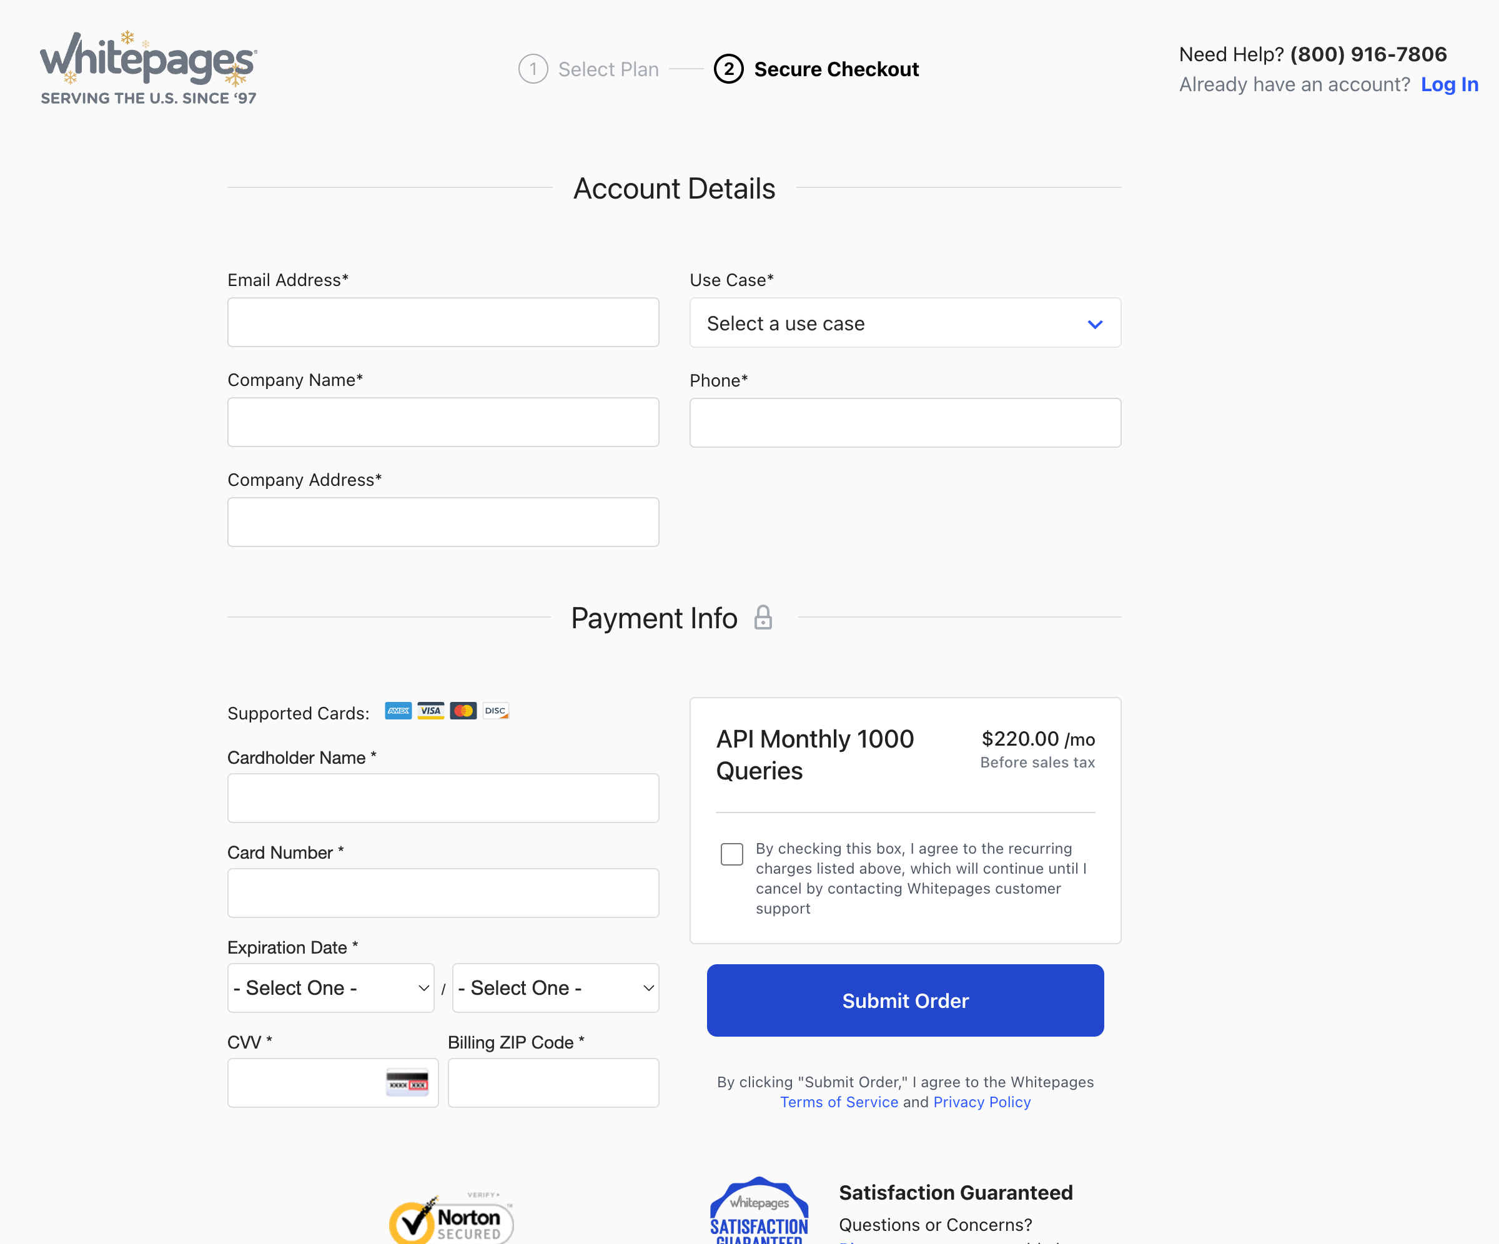Image resolution: width=1499 pixels, height=1244 pixels.
Task: Select the Secure Checkout step
Action: [836, 69]
